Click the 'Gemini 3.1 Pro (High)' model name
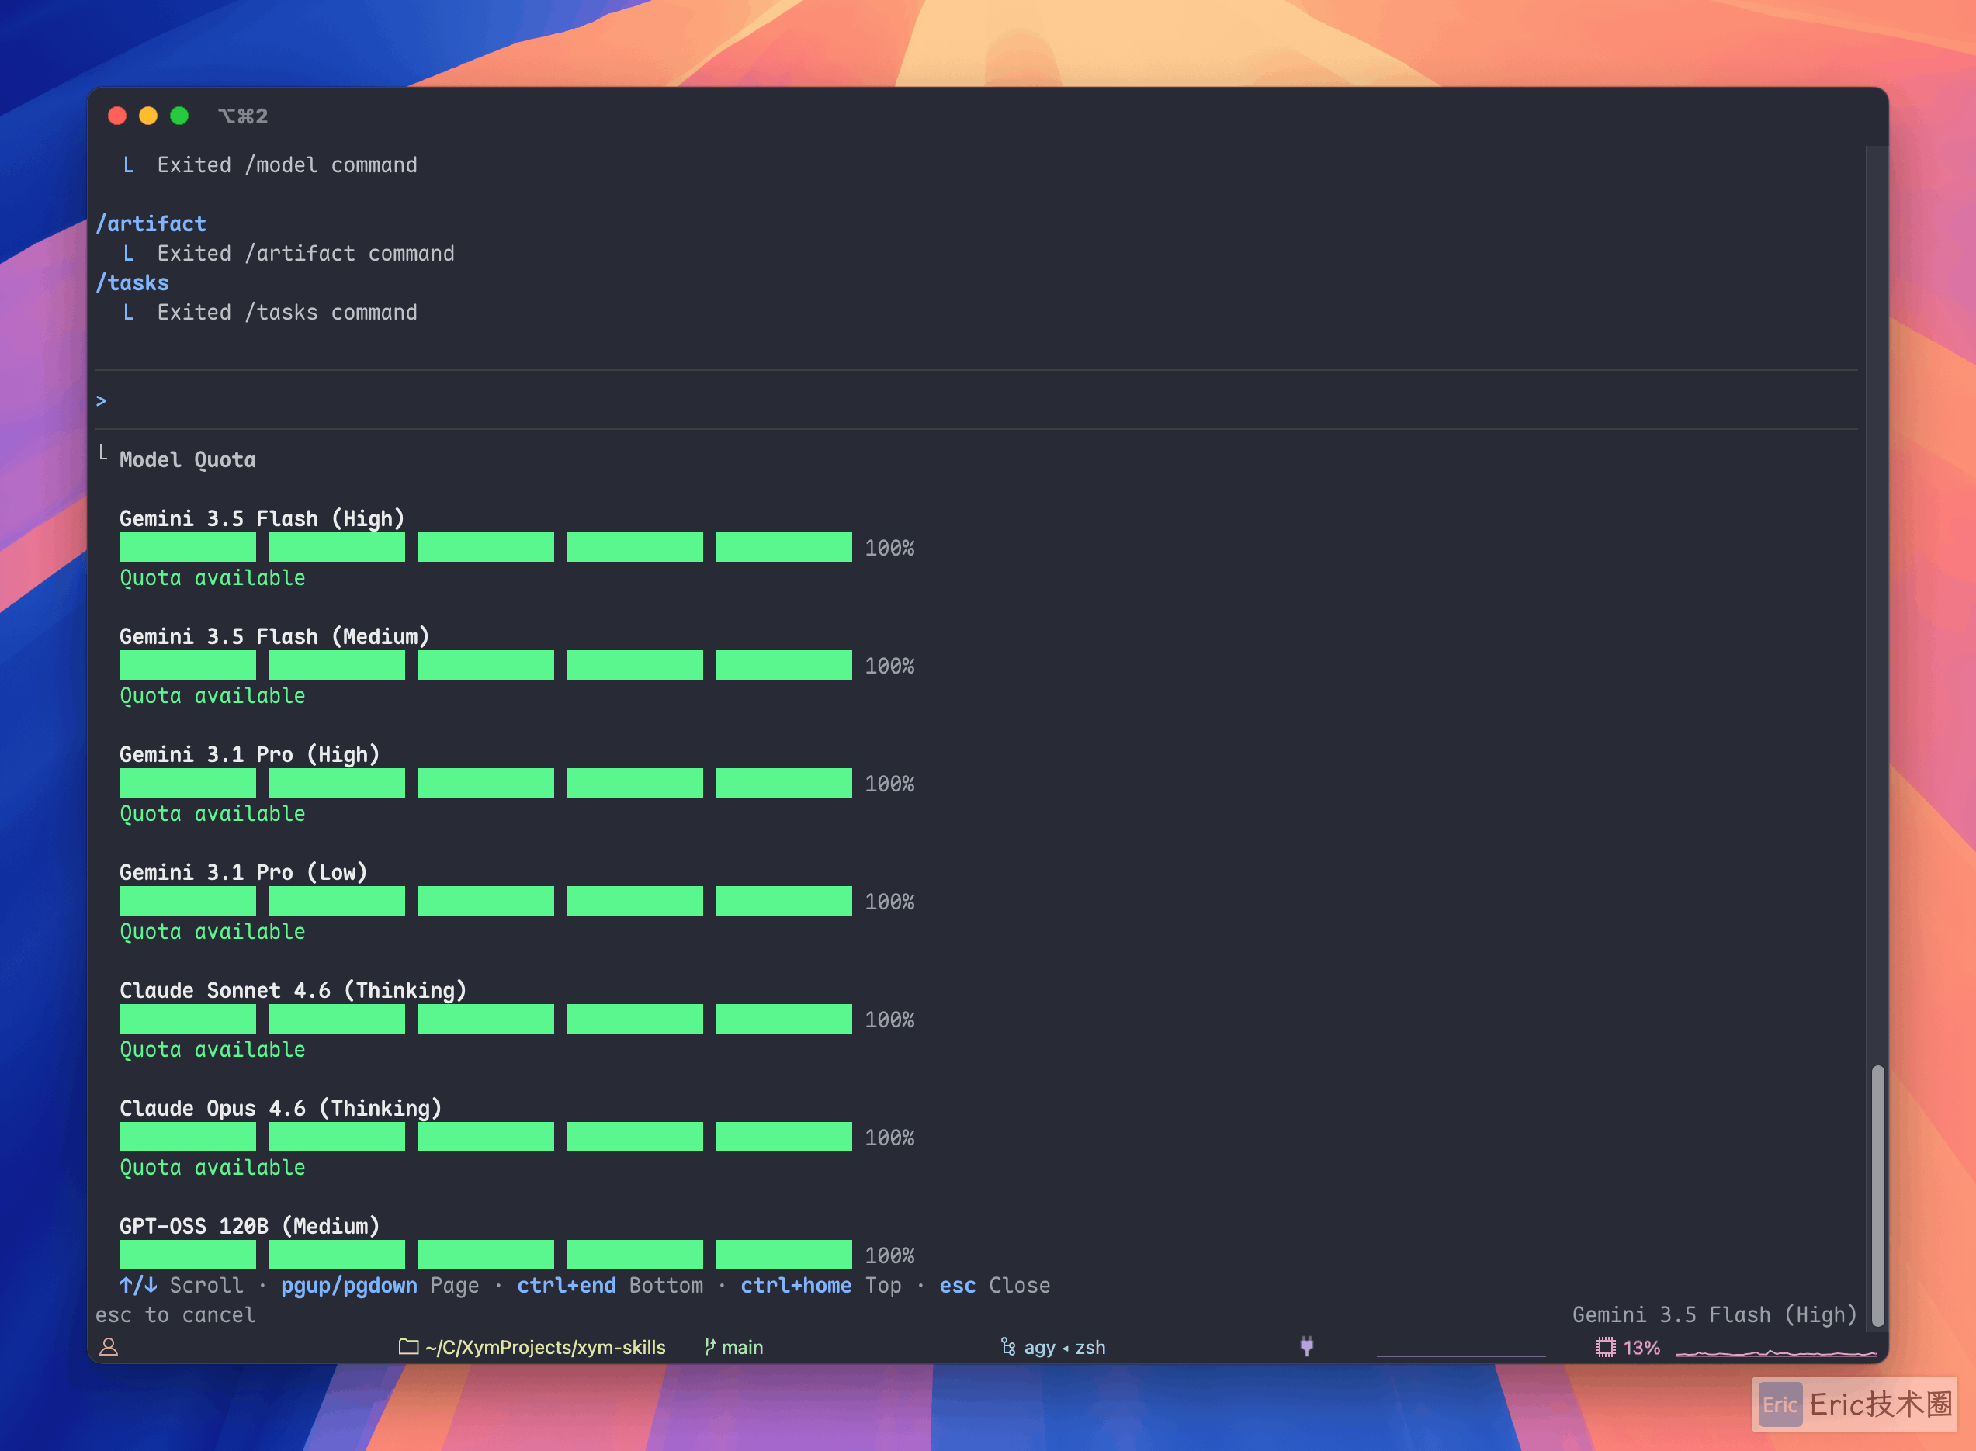Viewport: 1976px width, 1451px height. (x=250, y=754)
